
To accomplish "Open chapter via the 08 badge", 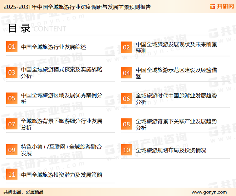I will click(126, 124).
